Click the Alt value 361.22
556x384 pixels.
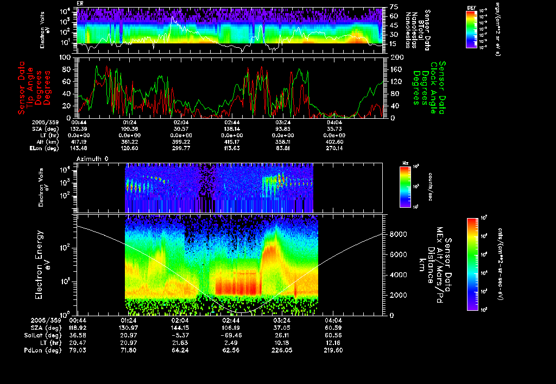pos(129,142)
